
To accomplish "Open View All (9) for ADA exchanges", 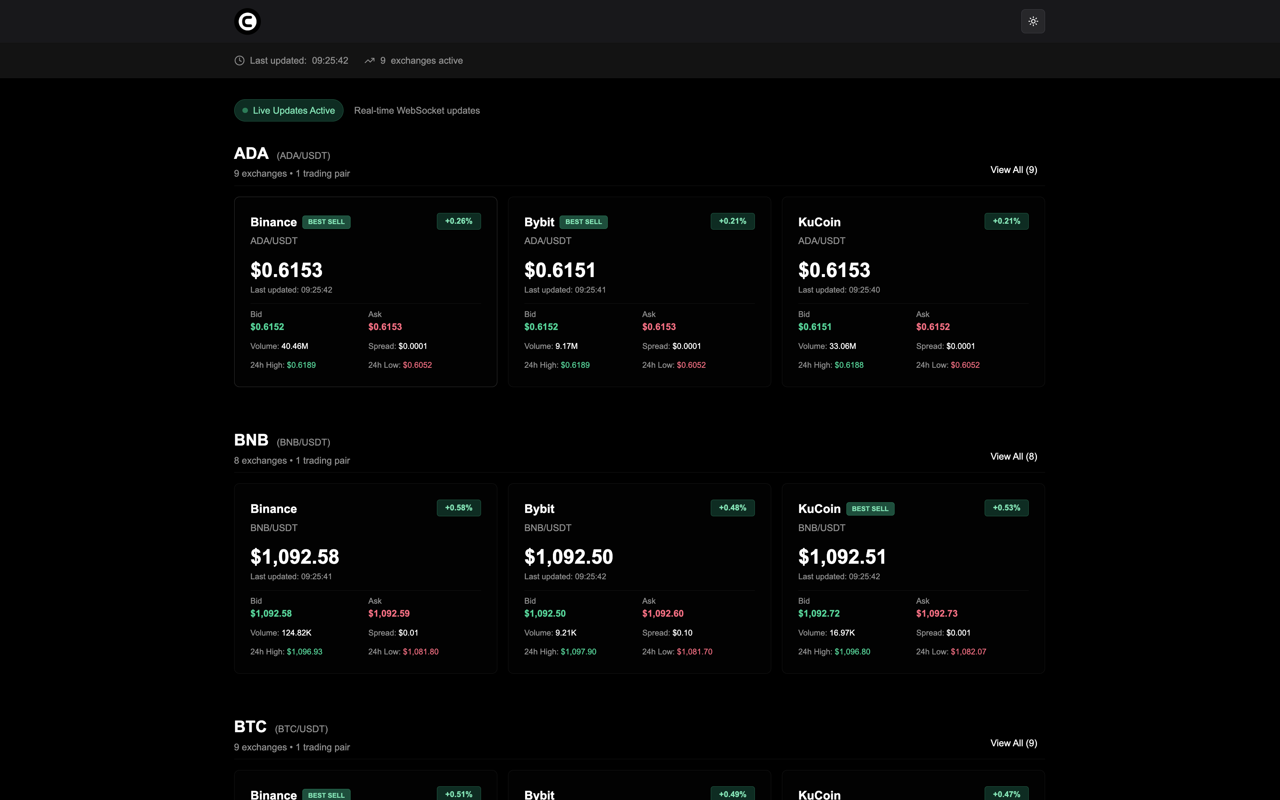I will 1013,170.
